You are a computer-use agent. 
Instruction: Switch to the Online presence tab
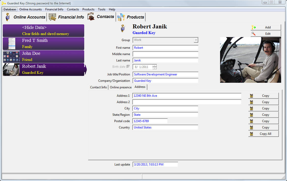click(121, 87)
